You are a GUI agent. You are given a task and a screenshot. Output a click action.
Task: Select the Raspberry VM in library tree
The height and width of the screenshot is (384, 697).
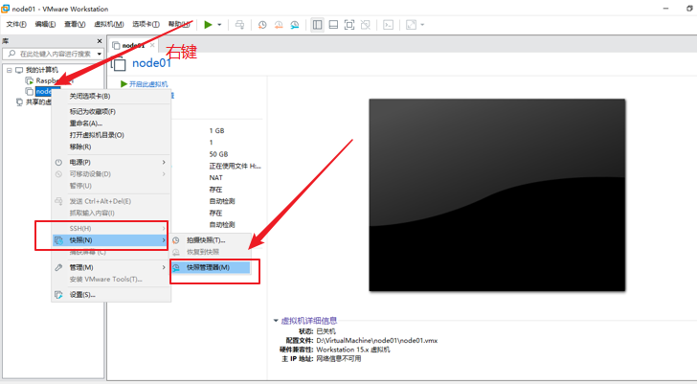[x=48, y=80]
